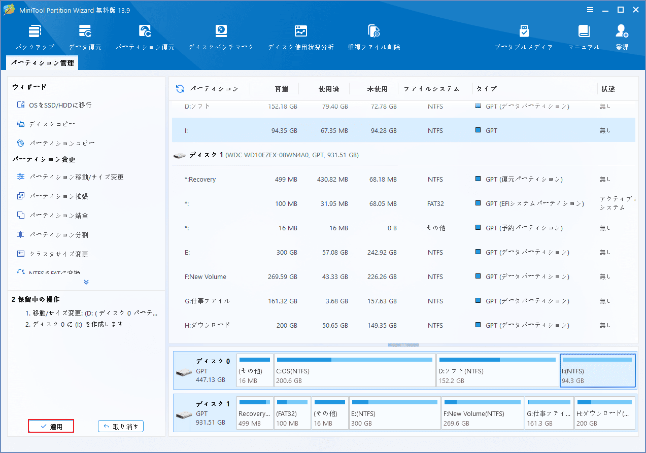Select the G:仕事ファイル partition row

[403, 301]
